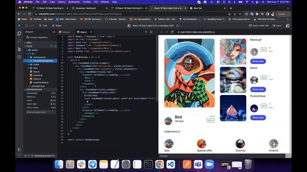Select the highlighted FetchWithUseEffect folder

(x=40, y=61)
